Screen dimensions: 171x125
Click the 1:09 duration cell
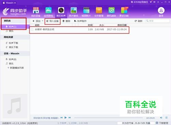(90, 29)
